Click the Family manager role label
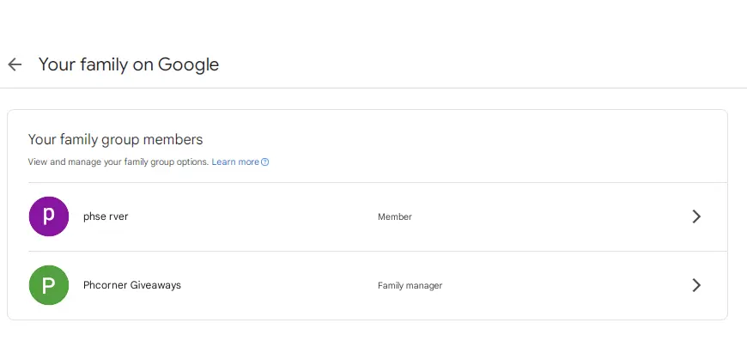Viewport: 747px width, 341px height. 410,285
